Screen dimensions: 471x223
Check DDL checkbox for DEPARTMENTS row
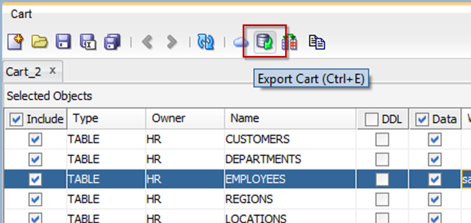click(382, 159)
